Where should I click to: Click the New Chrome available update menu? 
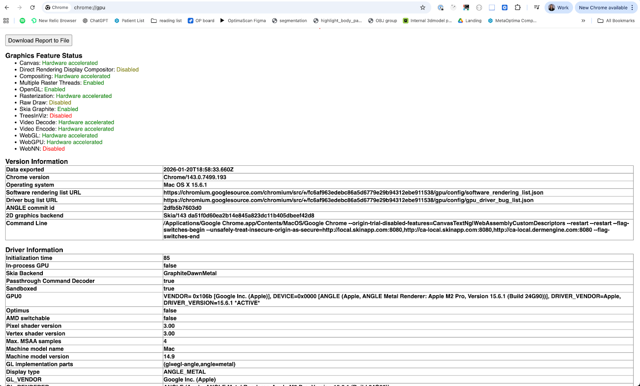pyautogui.click(x=606, y=8)
